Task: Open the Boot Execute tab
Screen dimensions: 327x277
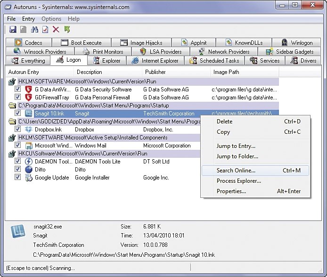Action: coord(82,43)
